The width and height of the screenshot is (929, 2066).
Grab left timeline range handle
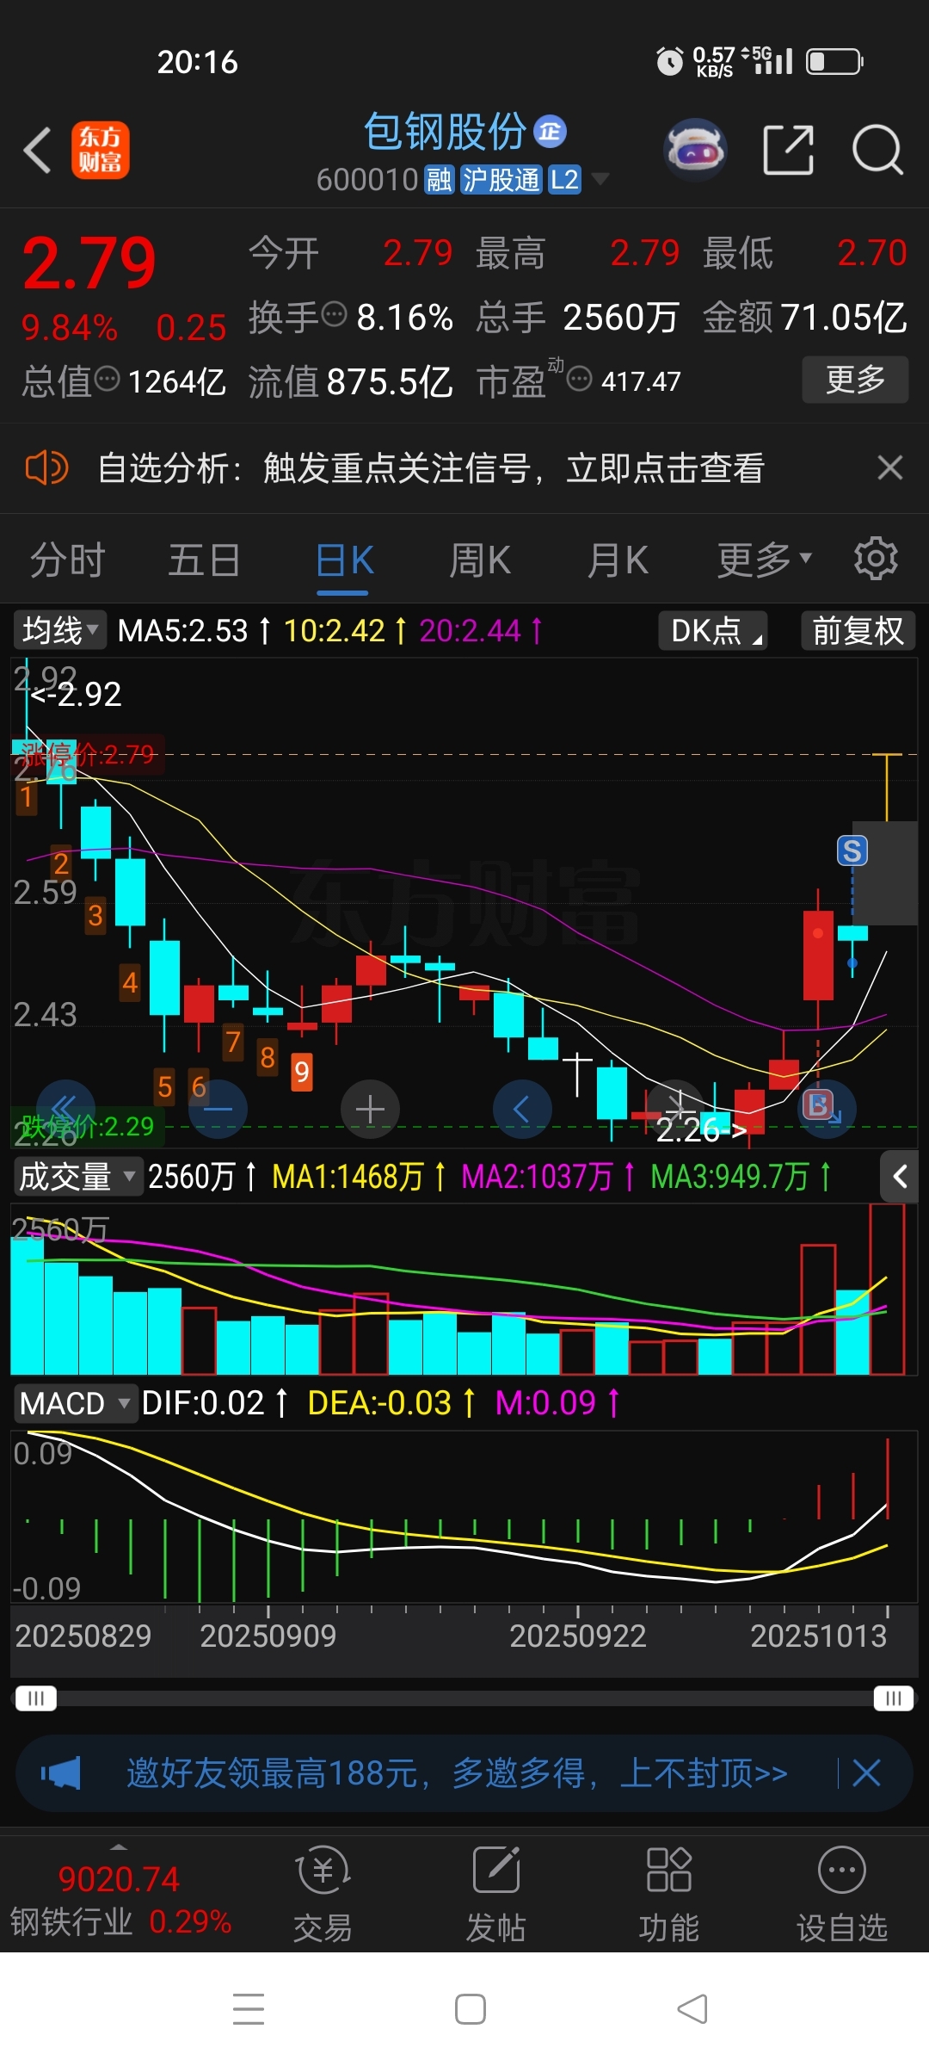pyautogui.click(x=36, y=1698)
